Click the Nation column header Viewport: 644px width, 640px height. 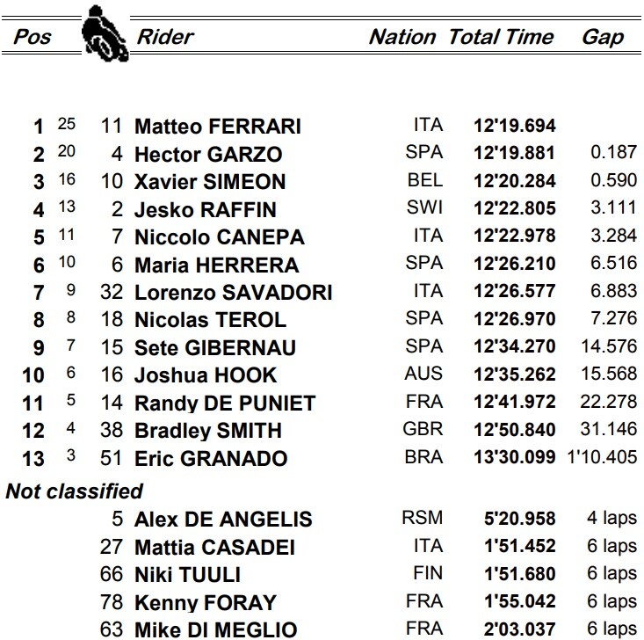tap(402, 37)
